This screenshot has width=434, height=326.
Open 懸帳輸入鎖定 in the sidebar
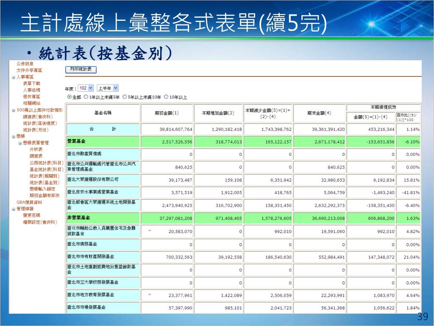42,189
